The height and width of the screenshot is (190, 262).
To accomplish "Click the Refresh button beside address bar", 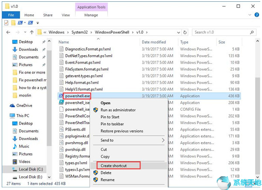I will pyautogui.click(x=185, y=32).
